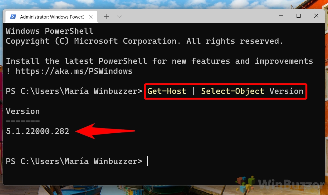This screenshot has height=195, width=328.
Task: Place the cursor at the blinking prompt line
Action: pos(147,161)
